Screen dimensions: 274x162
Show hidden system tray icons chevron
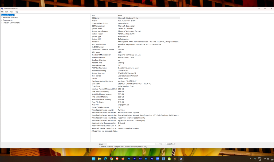coord(250,159)
